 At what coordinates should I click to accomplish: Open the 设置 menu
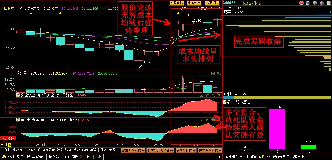click(x=217, y=8)
